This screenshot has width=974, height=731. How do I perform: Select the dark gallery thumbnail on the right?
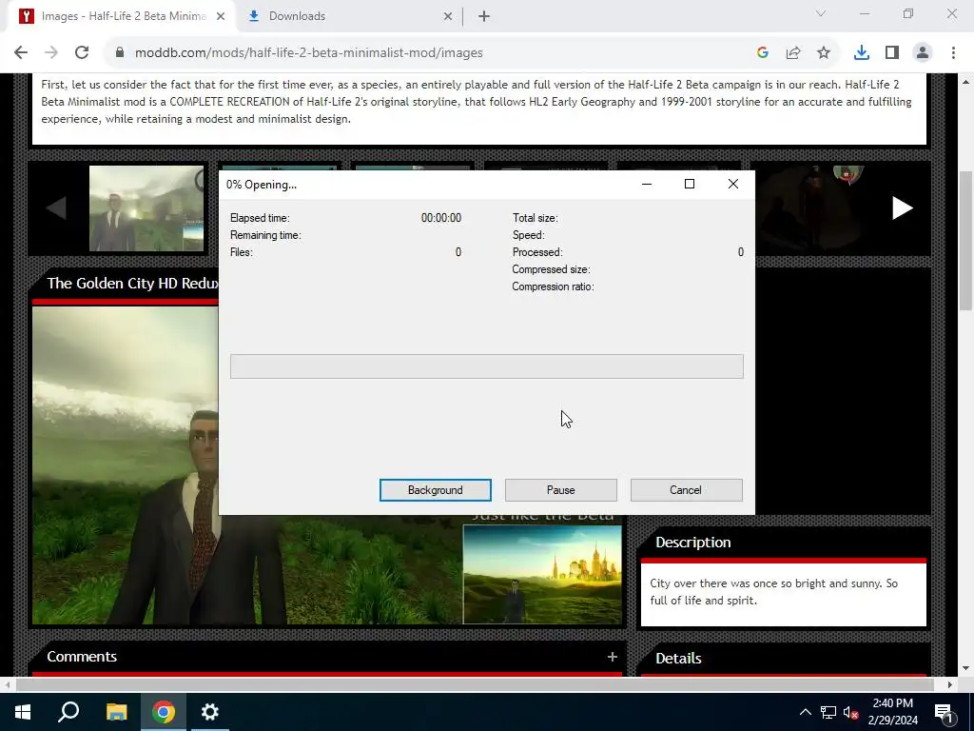814,208
